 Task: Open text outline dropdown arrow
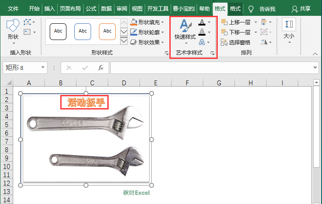(209, 32)
